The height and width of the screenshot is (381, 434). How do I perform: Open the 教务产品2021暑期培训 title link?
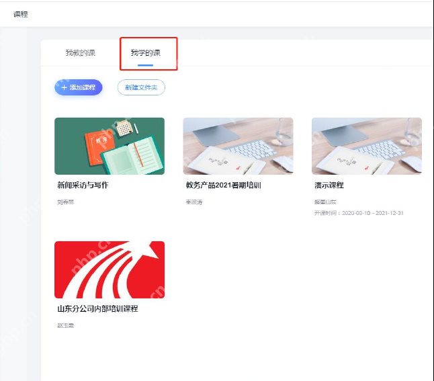click(223, 185)
